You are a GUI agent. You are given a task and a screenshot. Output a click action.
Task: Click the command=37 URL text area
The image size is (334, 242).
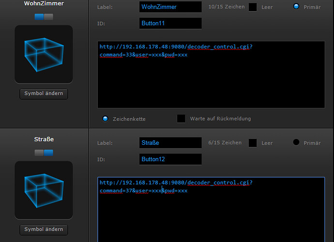pyautogui.click(x=211, y=210)
